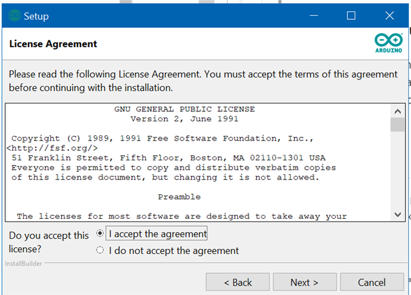The width and height of the screenshot is (411, 295).
Task: Click the "Setup" title bar text
Action: pyautogui.click(x=36, y=16)
